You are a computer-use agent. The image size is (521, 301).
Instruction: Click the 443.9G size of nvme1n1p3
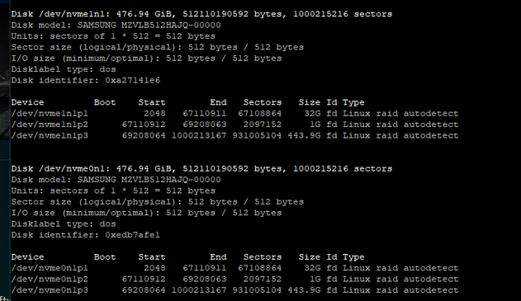[x=304, y=136]
